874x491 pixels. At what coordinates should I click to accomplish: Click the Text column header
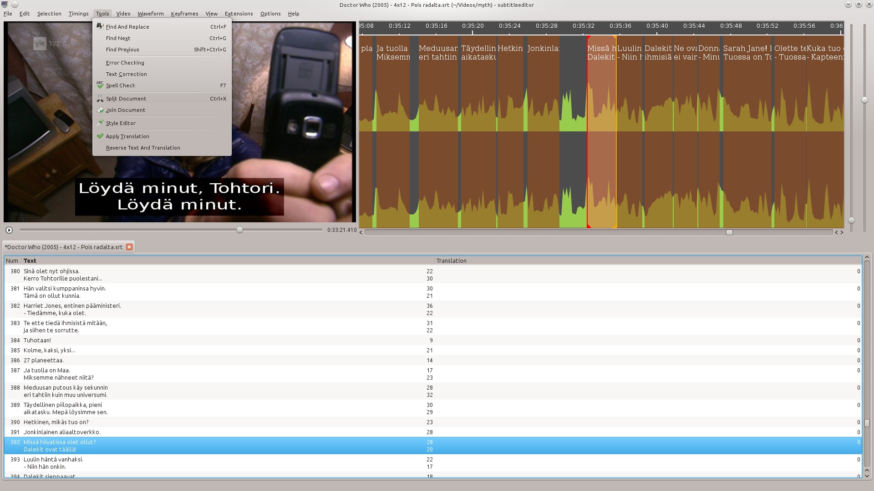[228, 261]
